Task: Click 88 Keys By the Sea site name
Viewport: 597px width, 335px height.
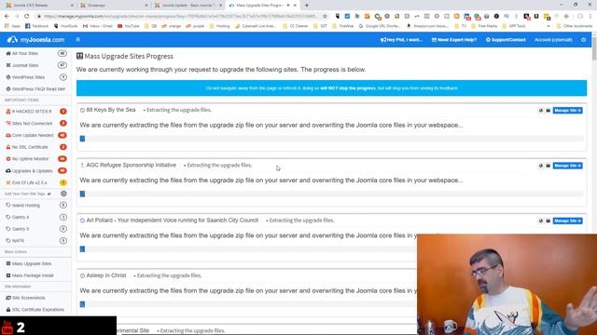Action: (111, 110)
